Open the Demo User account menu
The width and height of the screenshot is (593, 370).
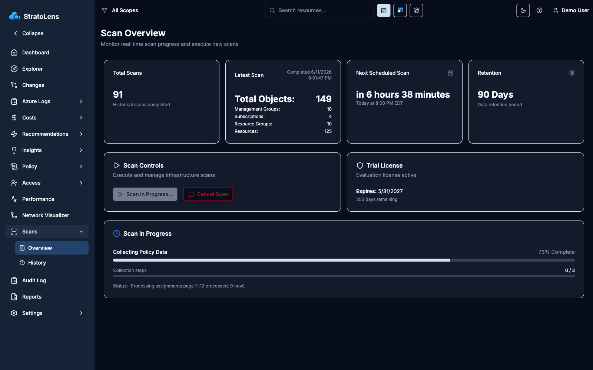coord(571,10)
